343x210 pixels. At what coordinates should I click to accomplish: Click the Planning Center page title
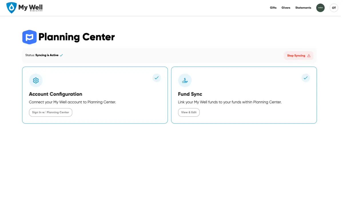point(77,37)
